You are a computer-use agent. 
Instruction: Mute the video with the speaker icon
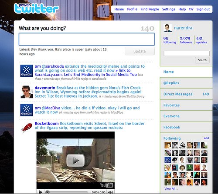pos(110,192)
